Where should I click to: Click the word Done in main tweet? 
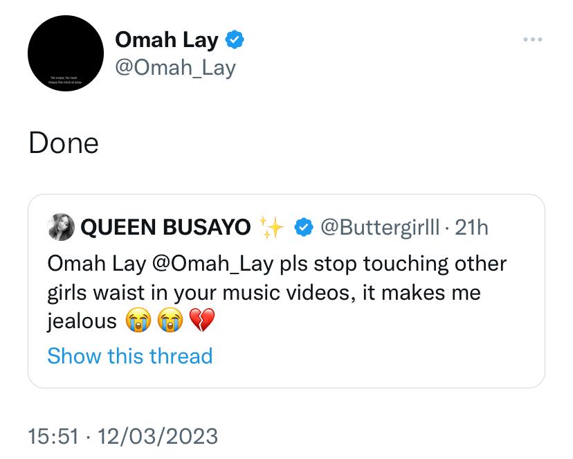(64, 143)
